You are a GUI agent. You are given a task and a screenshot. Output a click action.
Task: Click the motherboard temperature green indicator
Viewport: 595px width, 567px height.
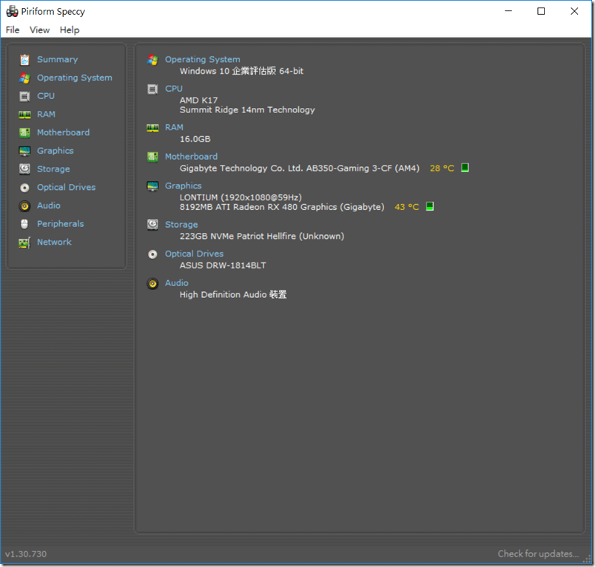point(465,168)
